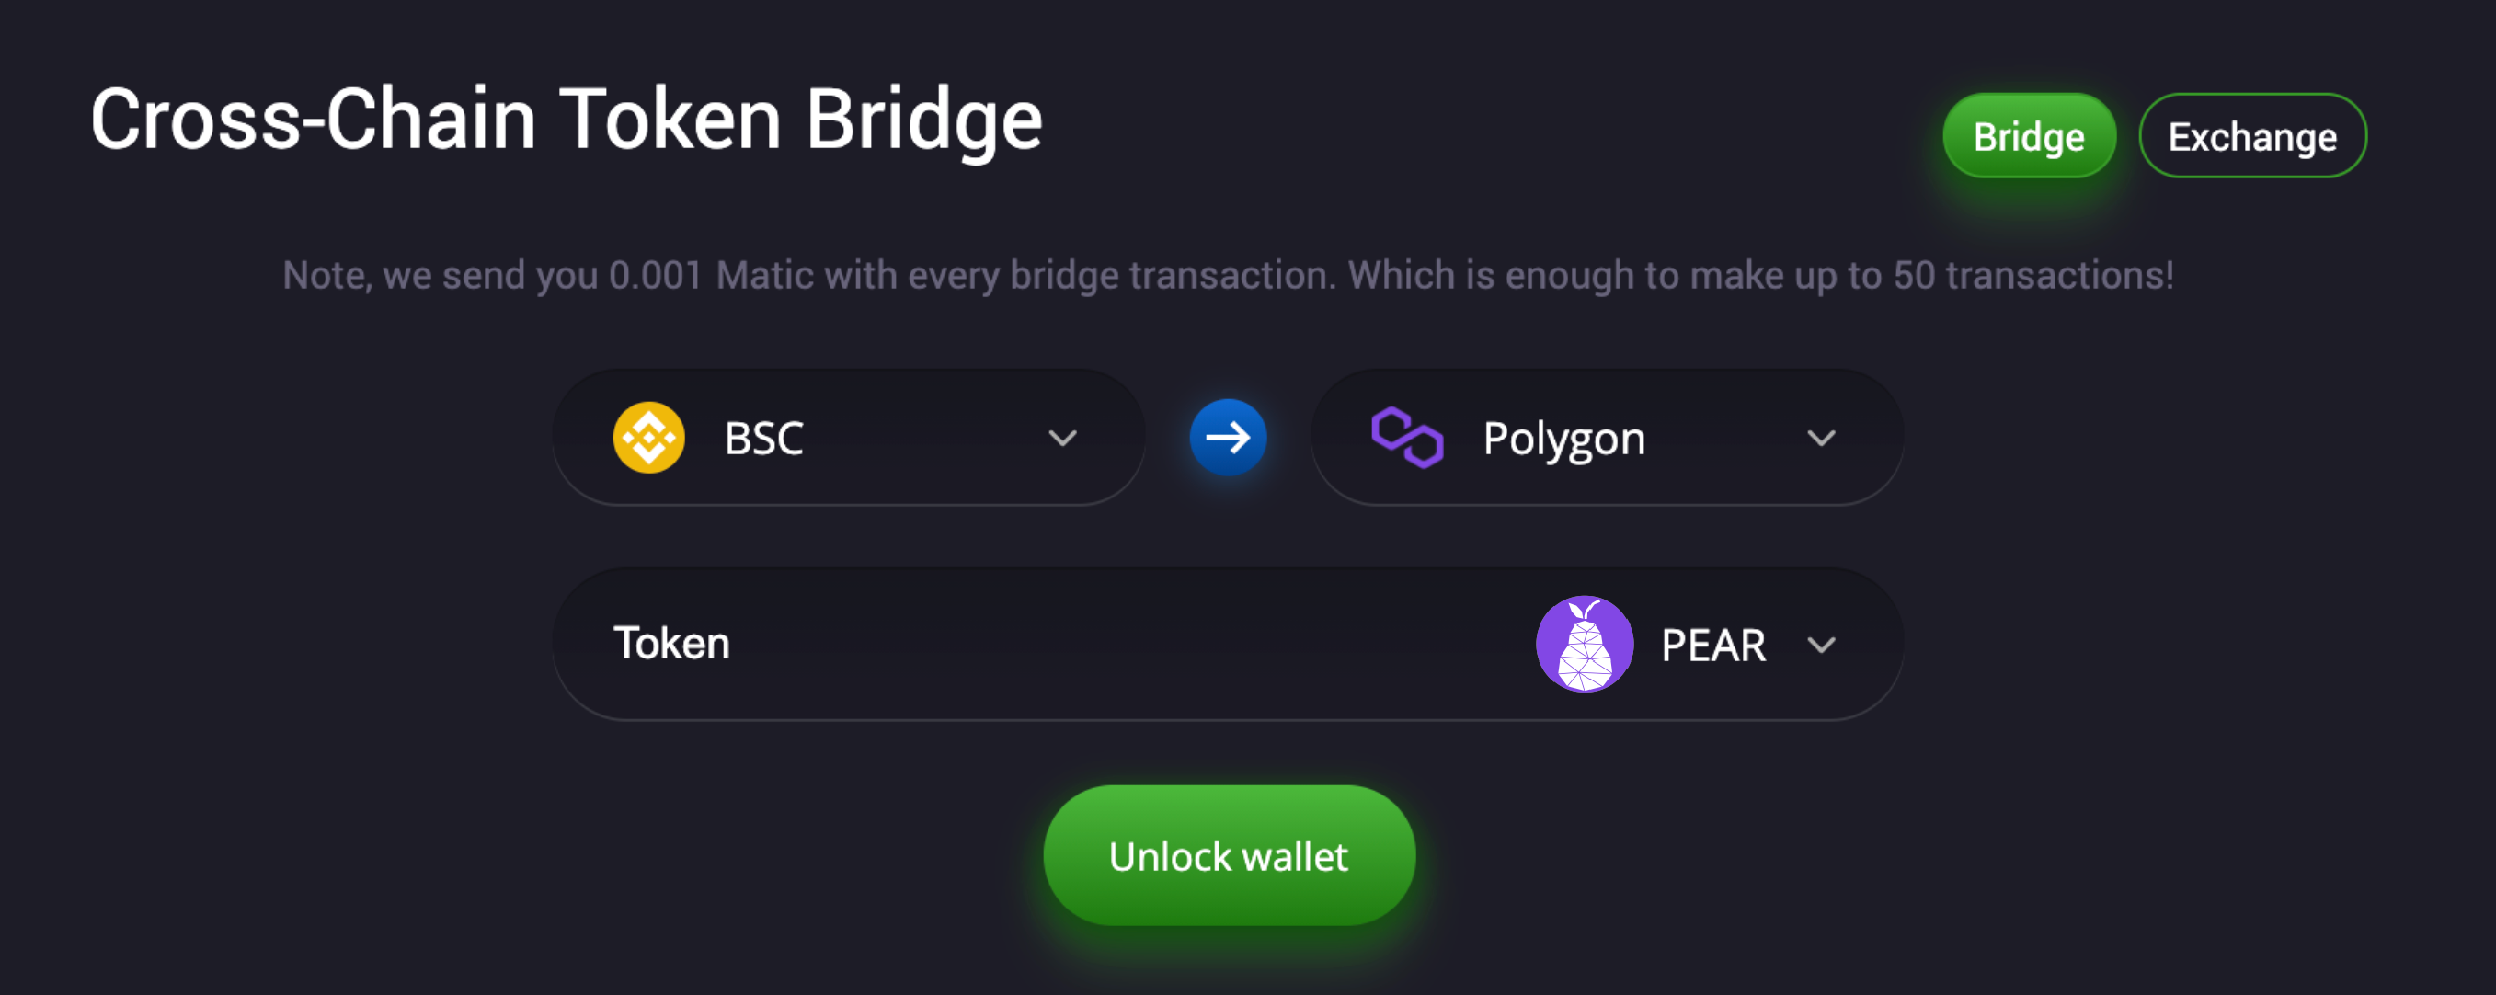This screenshot has height=995, width=2496.
Task: Select the BSC chain name label
Action: 763,439
